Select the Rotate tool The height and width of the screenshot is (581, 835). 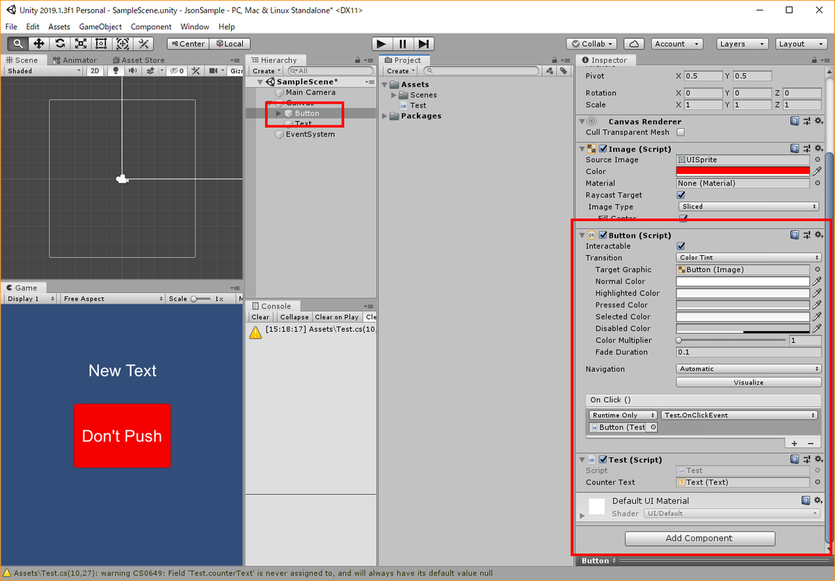point(60,44)
